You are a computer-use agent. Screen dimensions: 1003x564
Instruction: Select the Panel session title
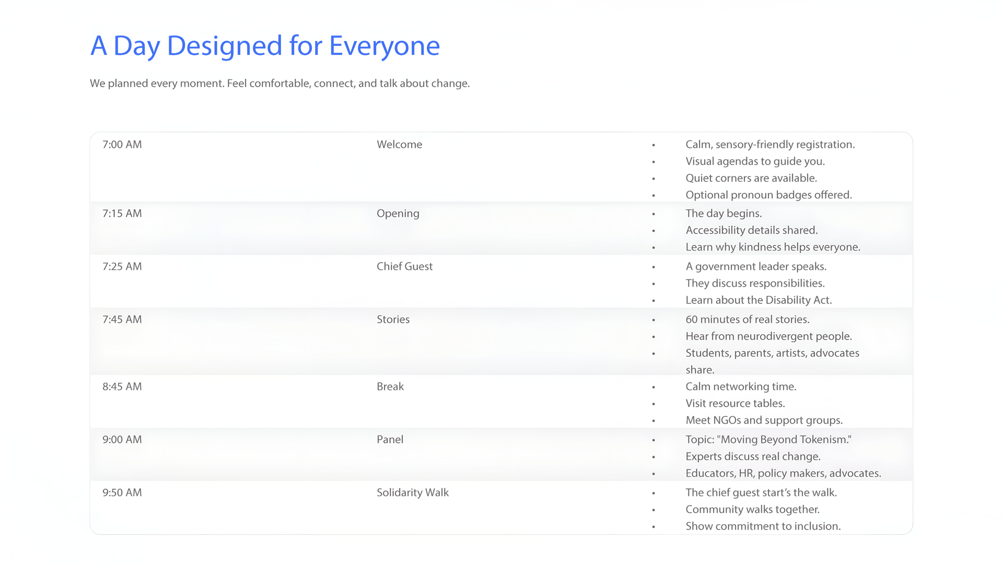click(390, 440)
